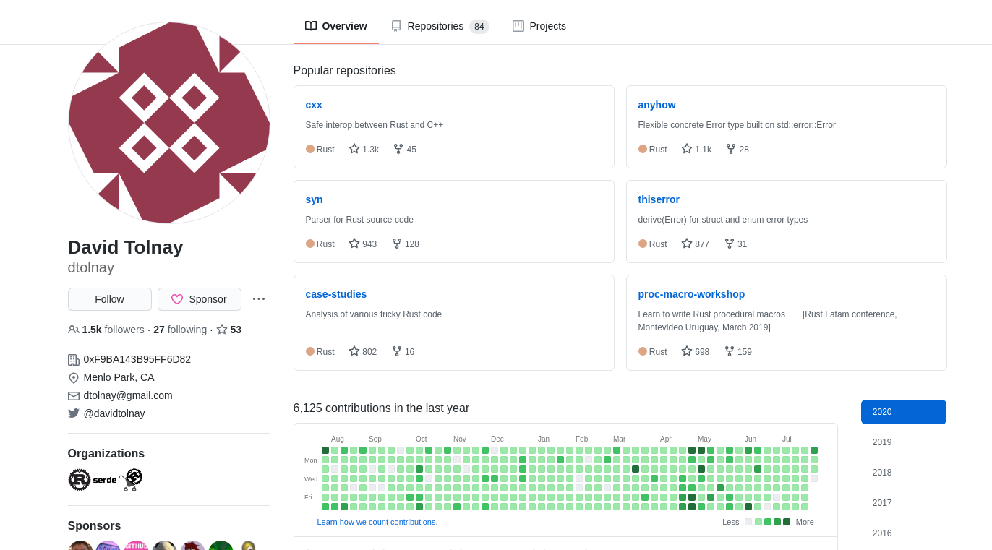Screen dimensions: 992x550
Task: Open the Projects tab
Action: pos(539,26)
